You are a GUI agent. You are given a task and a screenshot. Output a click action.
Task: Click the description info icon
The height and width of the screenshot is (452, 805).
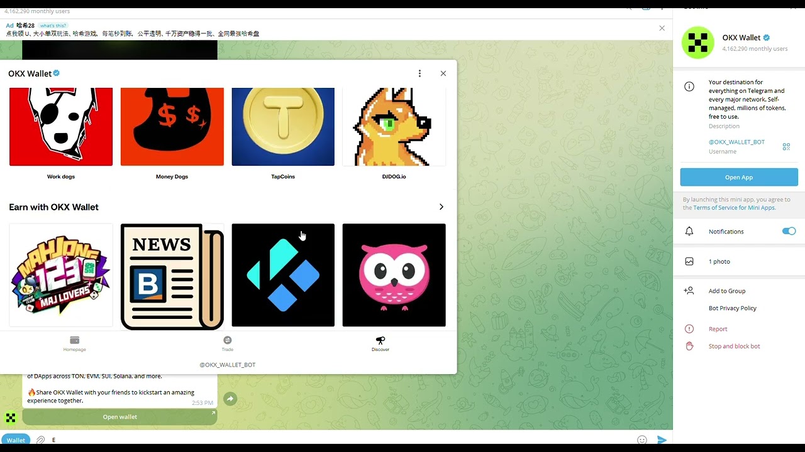689,87
